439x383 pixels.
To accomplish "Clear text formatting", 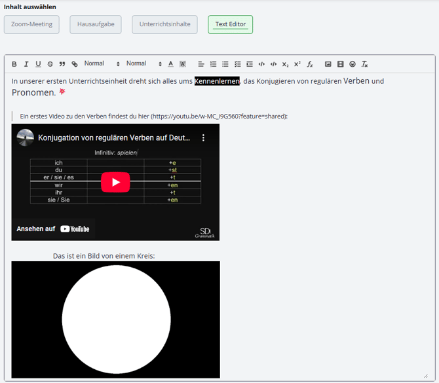I will 364,64.
